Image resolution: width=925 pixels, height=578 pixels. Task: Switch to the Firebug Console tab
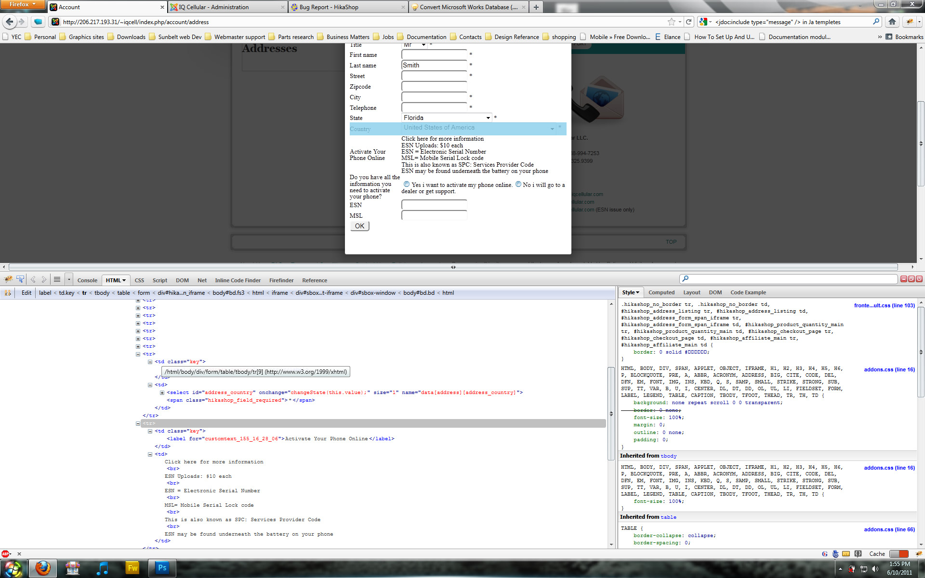(87, 280)
